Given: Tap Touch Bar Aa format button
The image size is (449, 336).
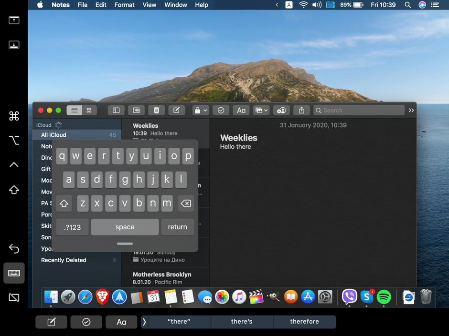Looking at the screenshot, I should pyautogui.click(x=121, y=322).
